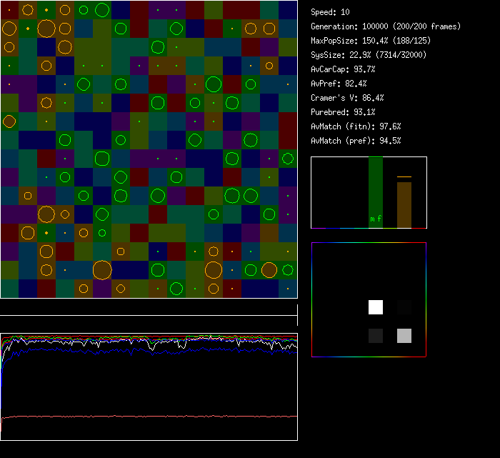Select the Generation counter line

click(x=386, y=26)
